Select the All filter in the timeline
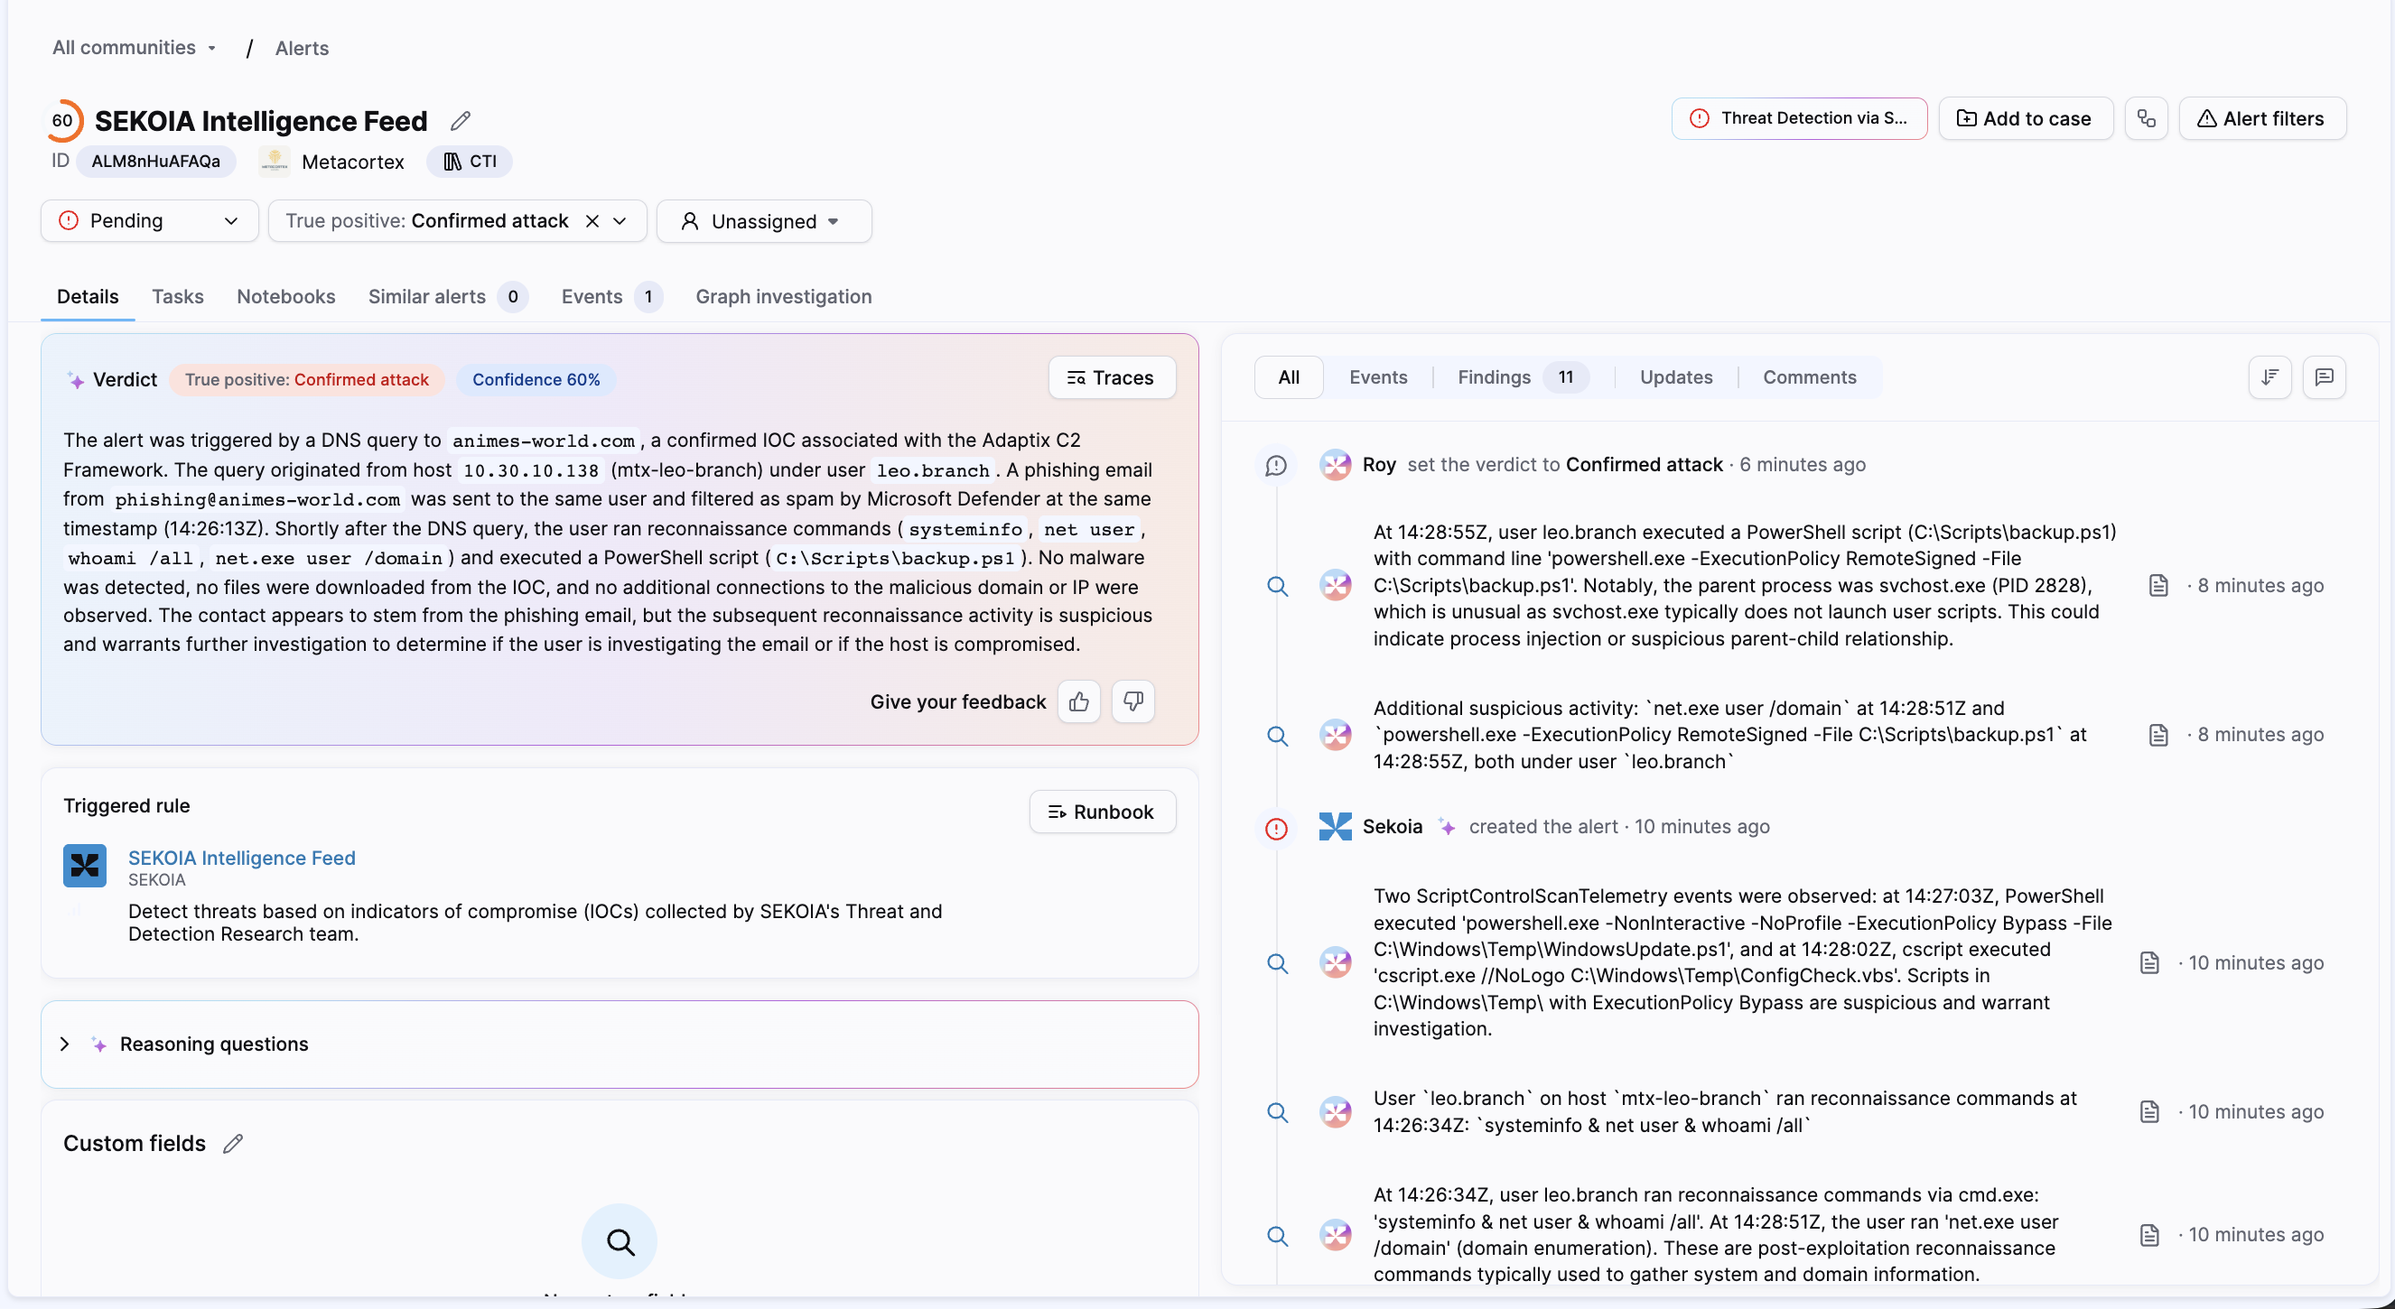The image size is (2395, 1309). pos(1289,377)
